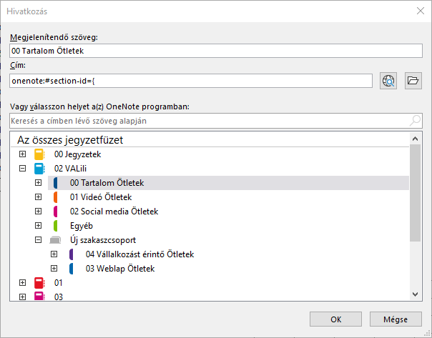Expand the 04 Vállalkozást érintő Ötletek section
Screen dimensions: 432x338
point(54,254)
